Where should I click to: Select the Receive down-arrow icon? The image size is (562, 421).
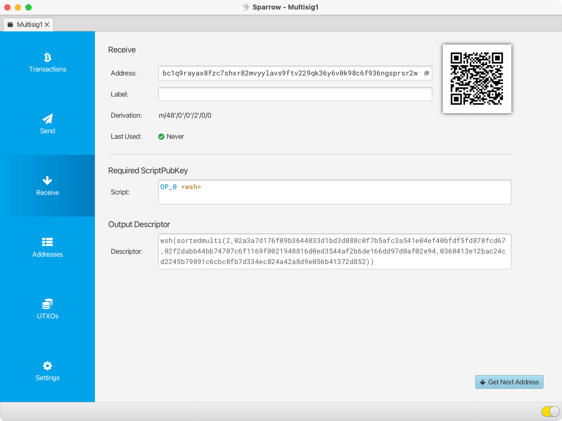point(47,181)
